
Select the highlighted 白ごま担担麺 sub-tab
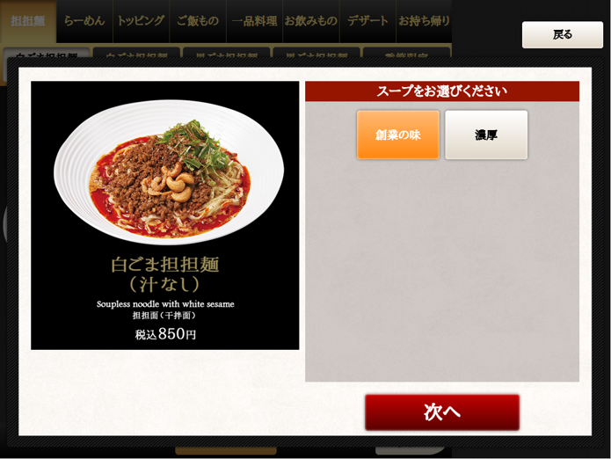tap(47, 53)
